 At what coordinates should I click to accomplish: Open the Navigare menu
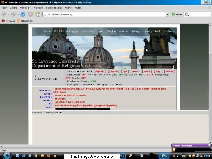[x=39, y=8]
